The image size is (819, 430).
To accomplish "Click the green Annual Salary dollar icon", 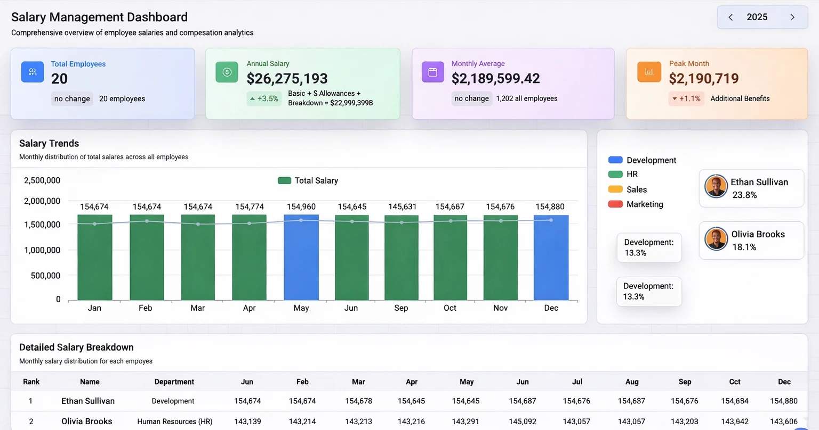I will (227, 71).
